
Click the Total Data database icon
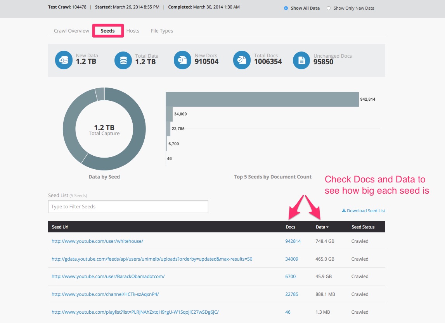pyautogui.click(x=123, y=60)
